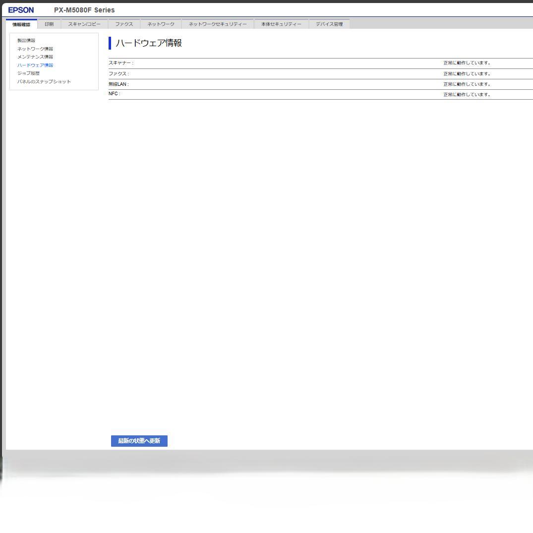Open the 本体セキュリティー tab
The image size is (533, 533).
[x=281, y=24]
